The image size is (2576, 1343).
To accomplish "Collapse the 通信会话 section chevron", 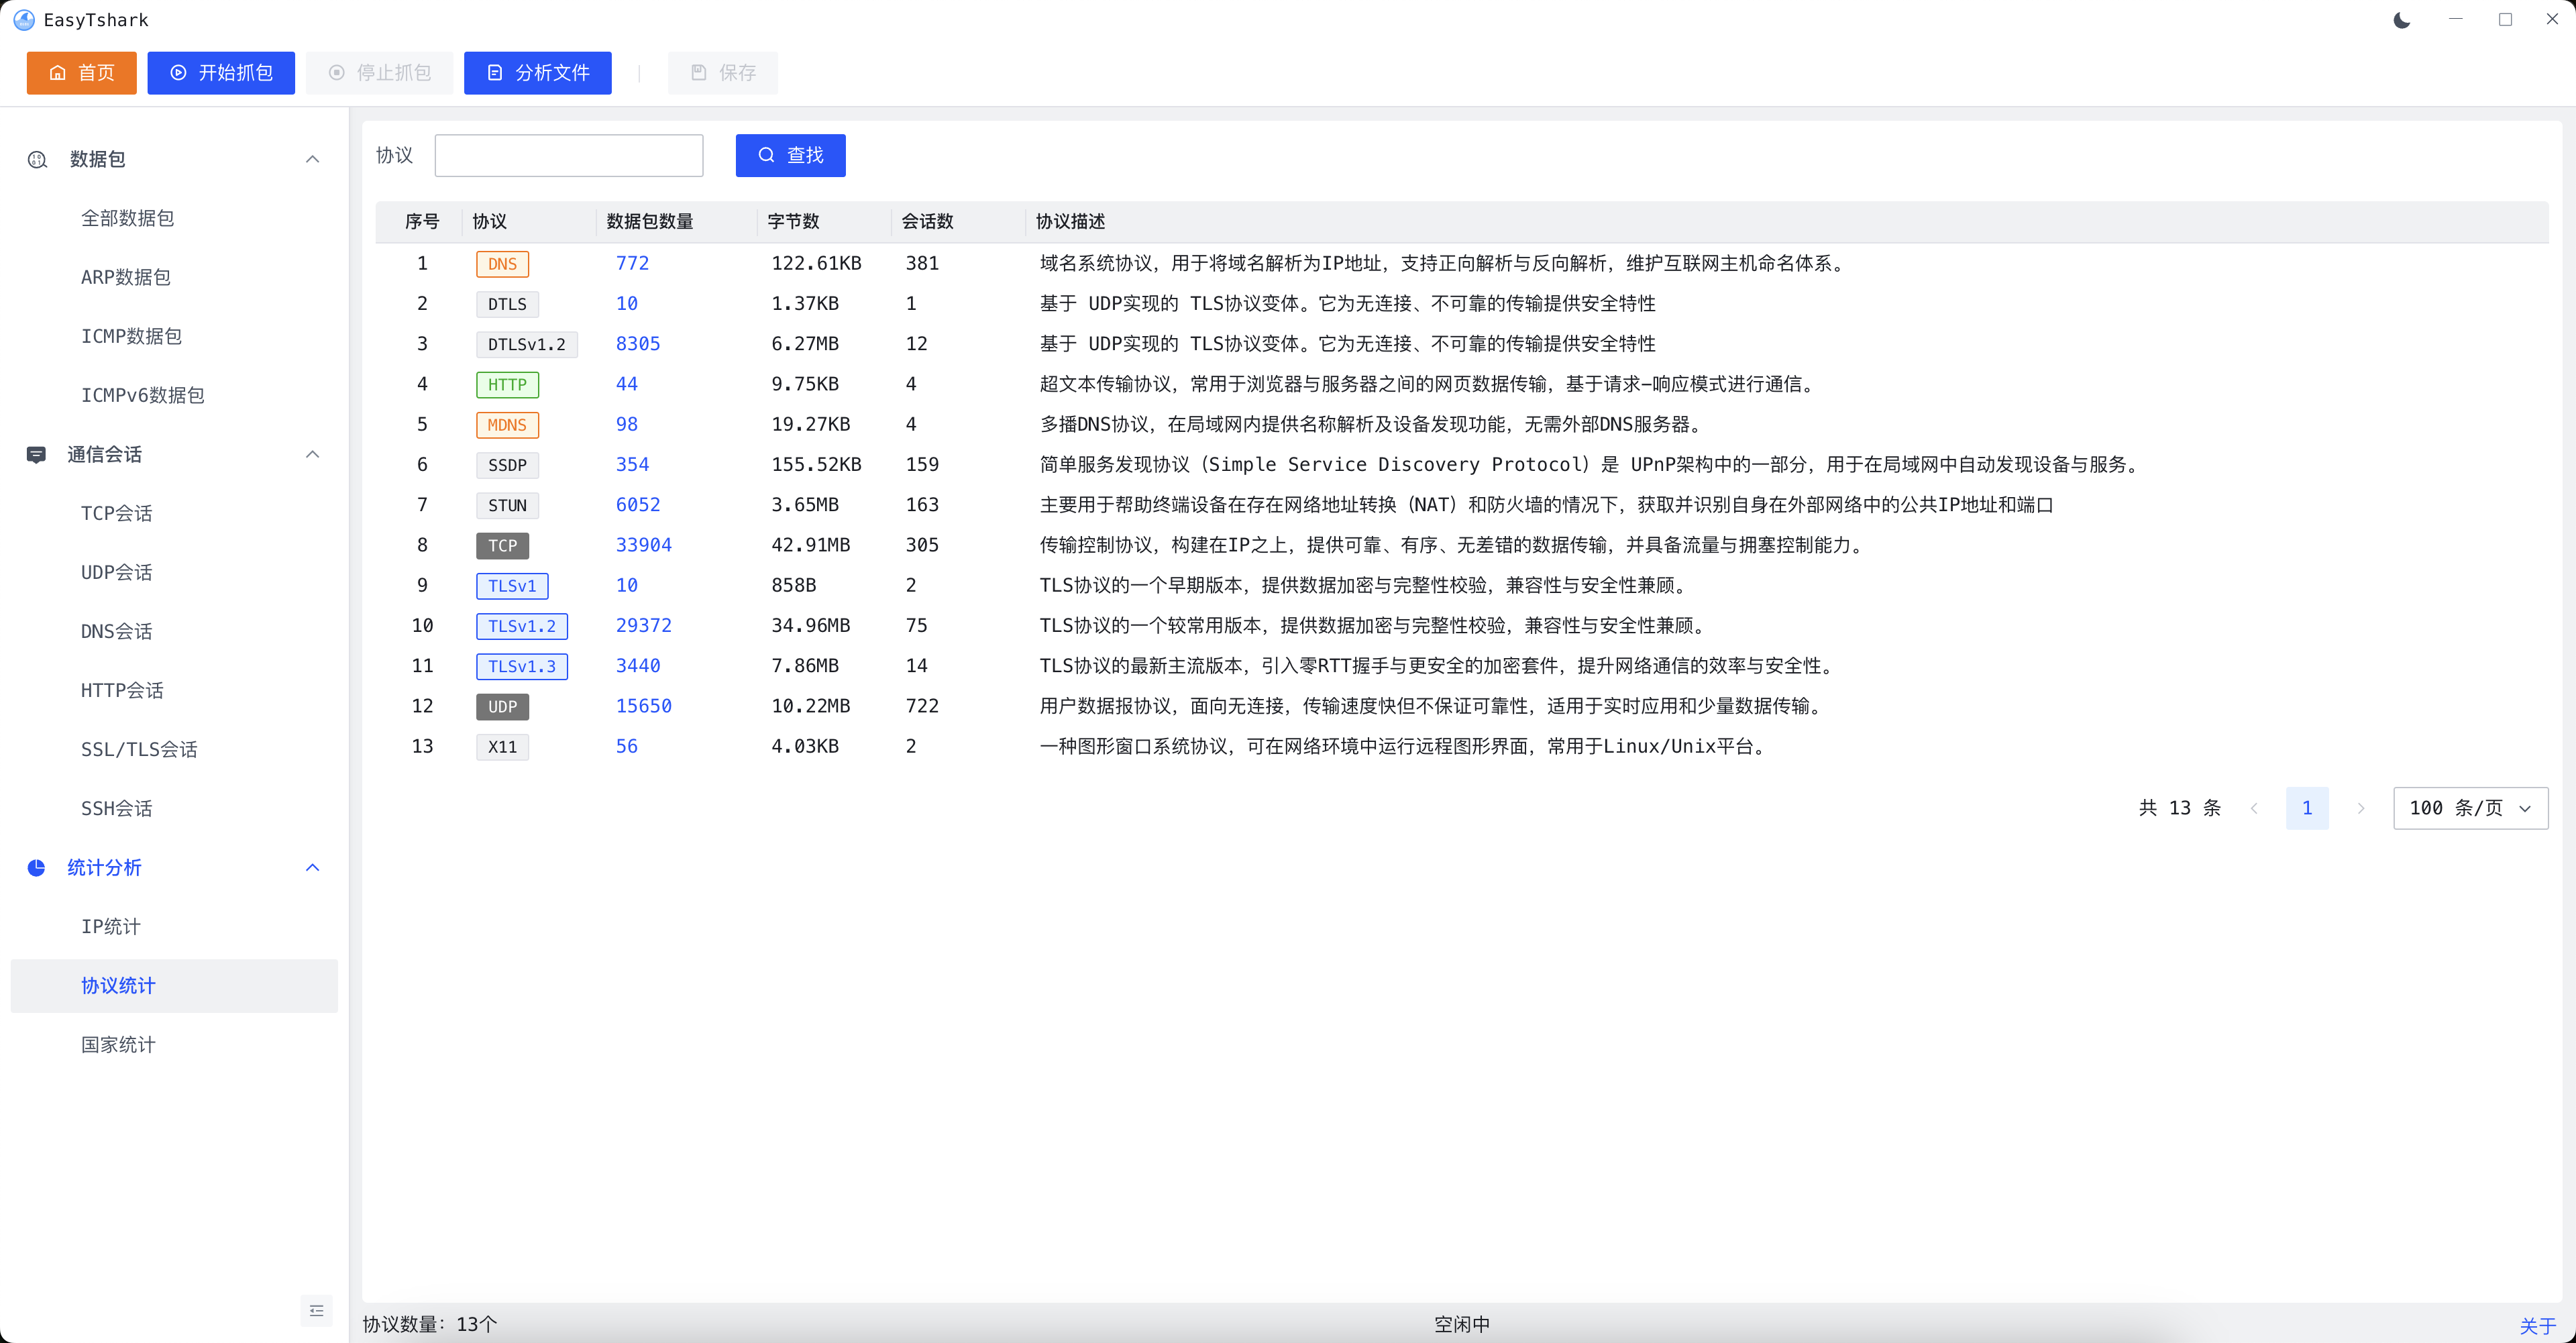I will (313, 455).
